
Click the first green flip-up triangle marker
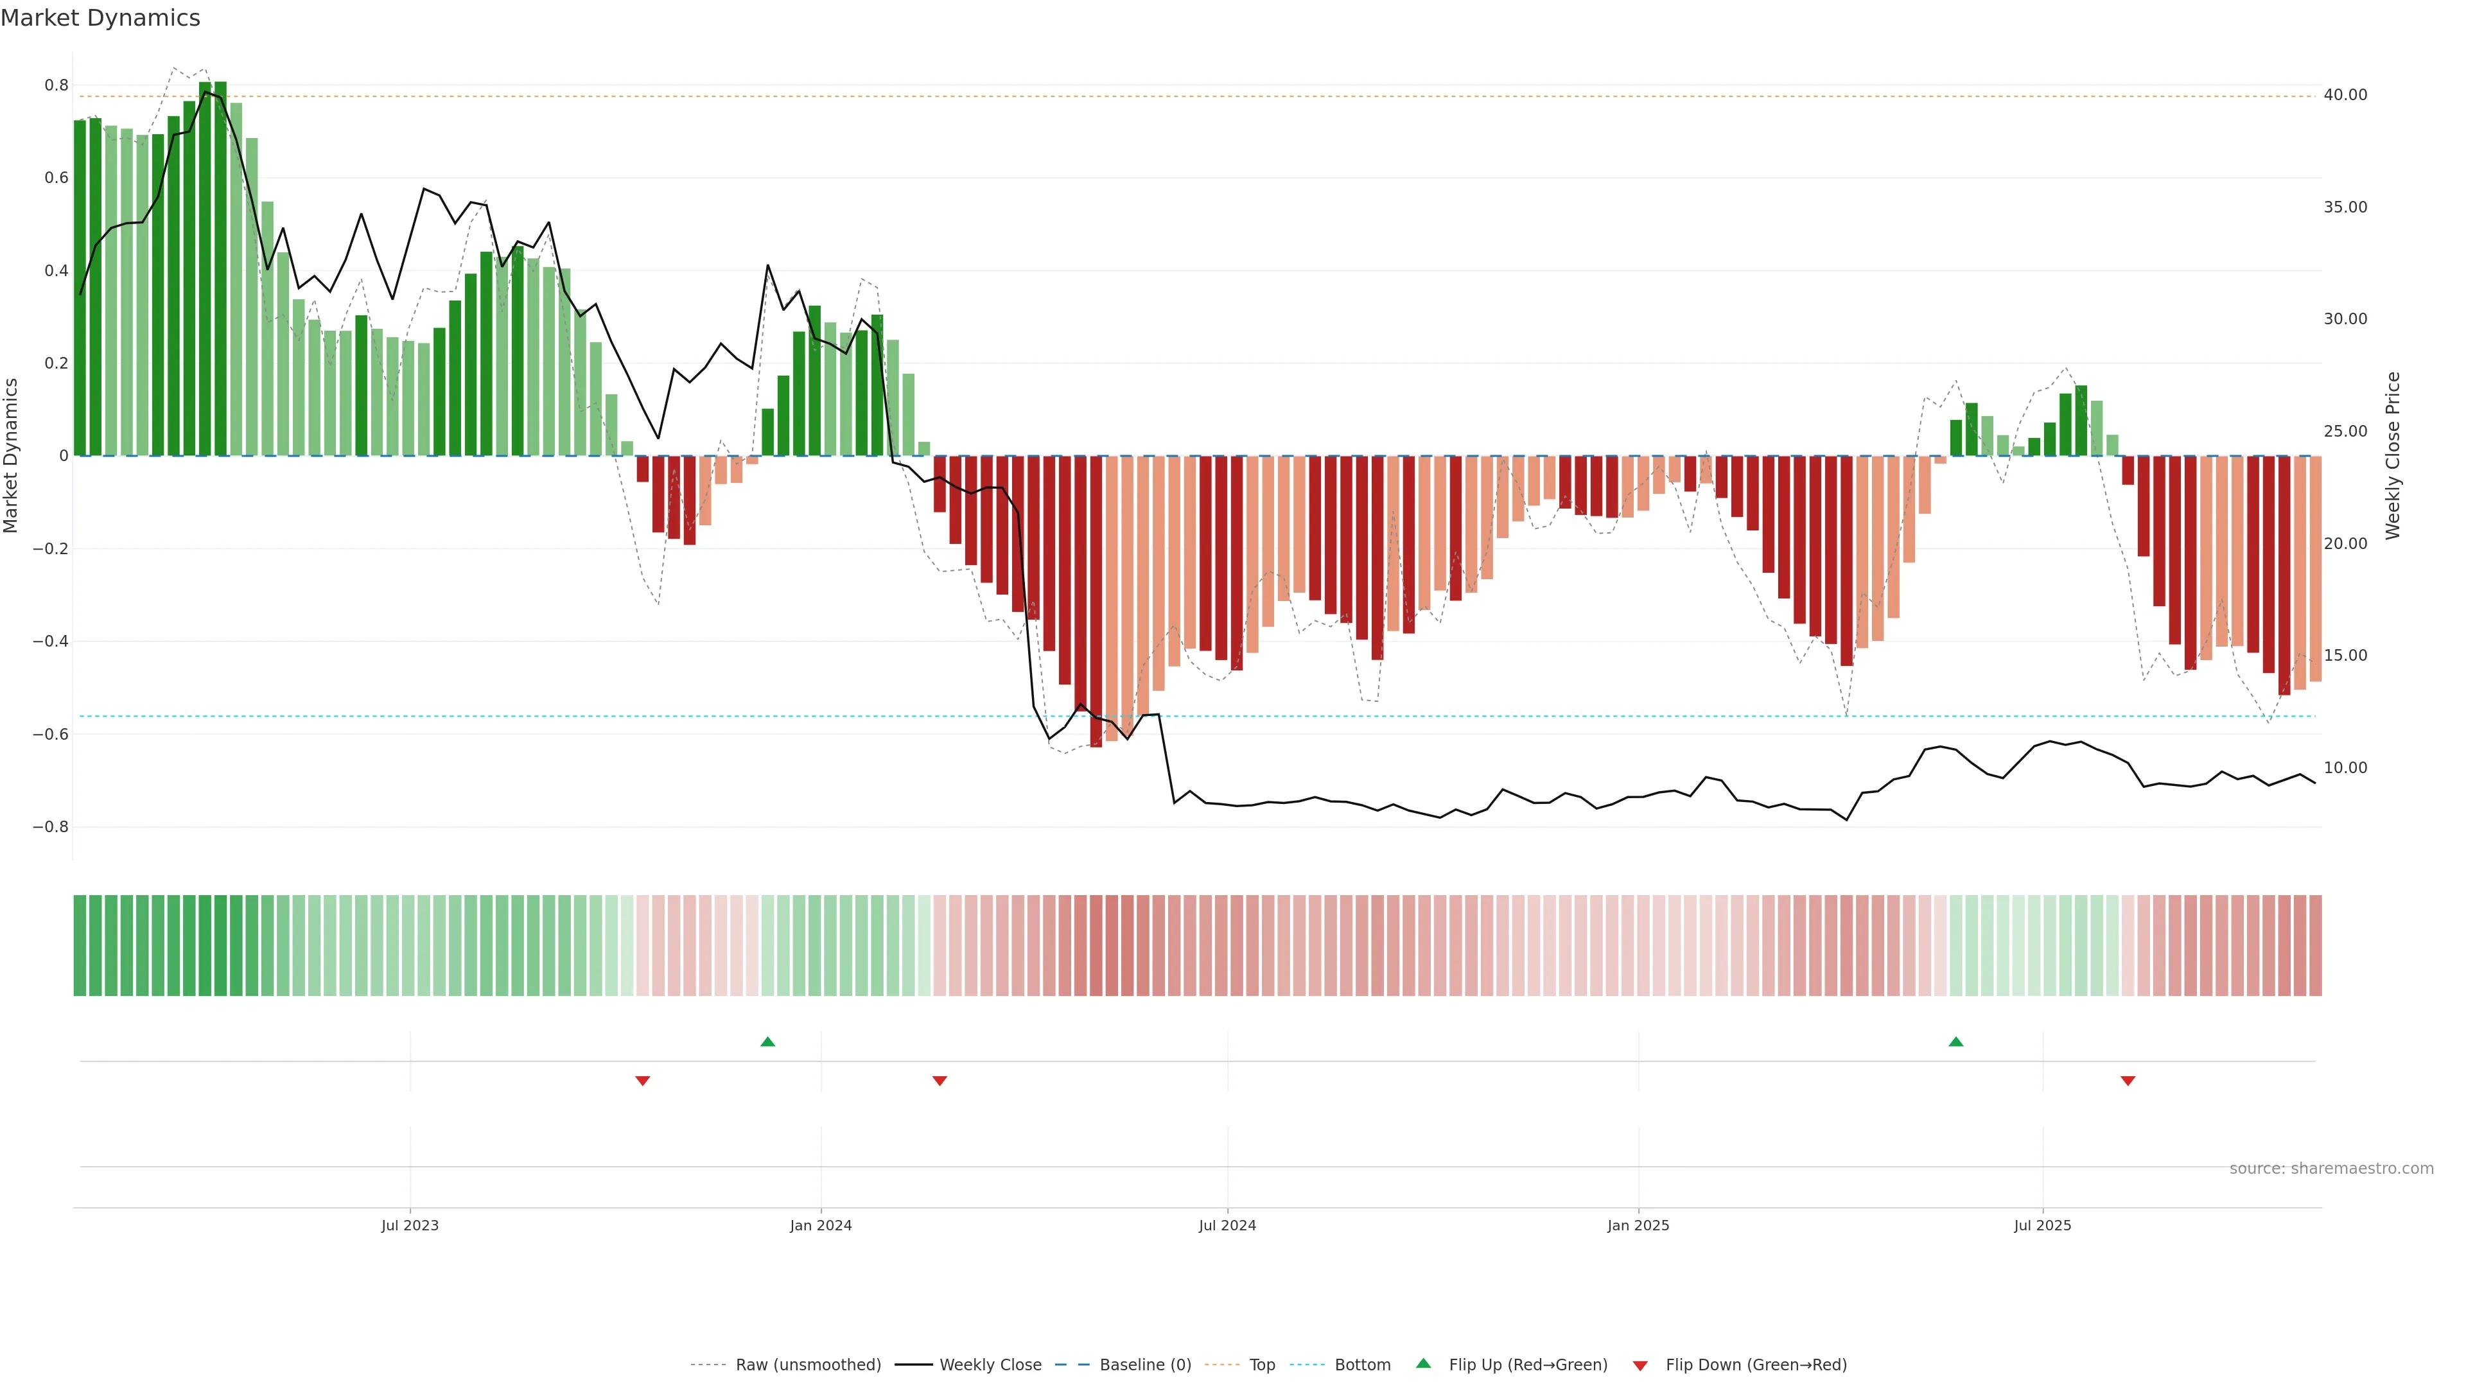click(x=767, y=1042)
